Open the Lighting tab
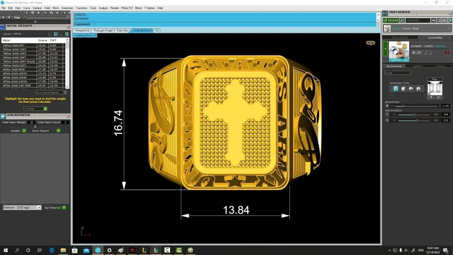The height and width of the screenshot is (255, 453). [417, 66]
